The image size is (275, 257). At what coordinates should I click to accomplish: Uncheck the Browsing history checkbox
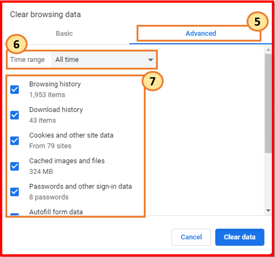click(x=15, y=89)
